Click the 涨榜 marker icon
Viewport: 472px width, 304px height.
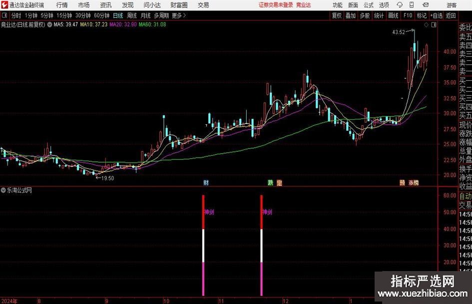414,183
